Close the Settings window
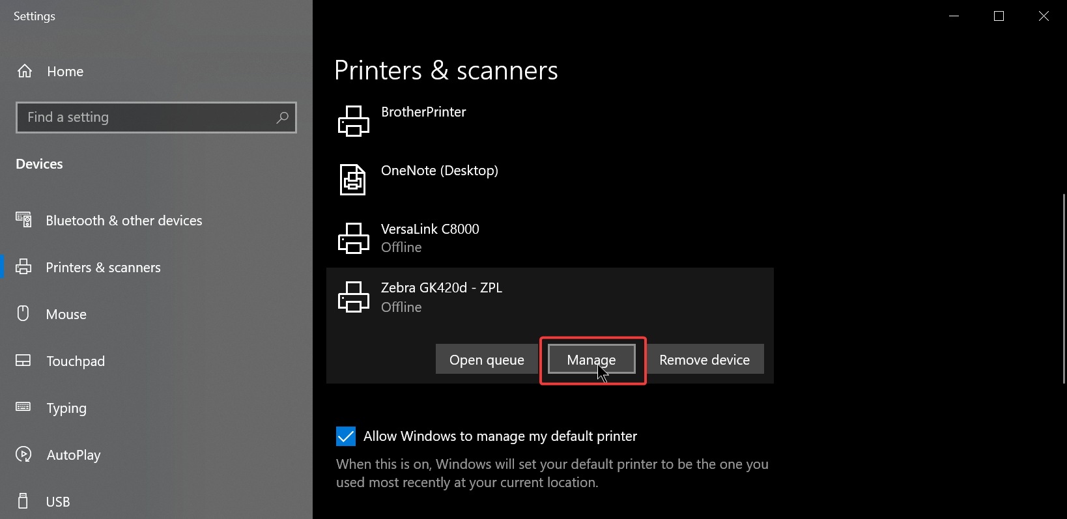The height and width of the screenshot is (519, 1067). click(1044, 16)
